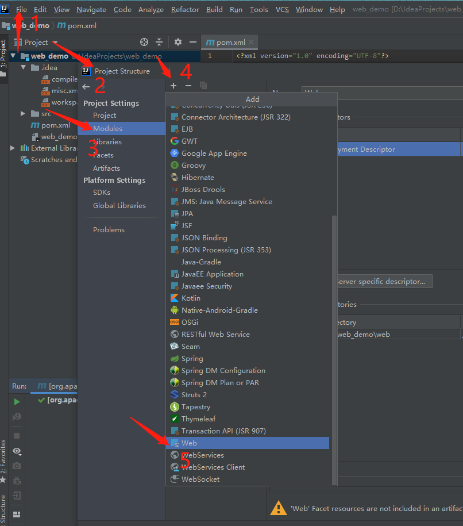This screenshot has width=463, height=526.
Task: Select Scratches and Consoles node
Action: point(49,160)
